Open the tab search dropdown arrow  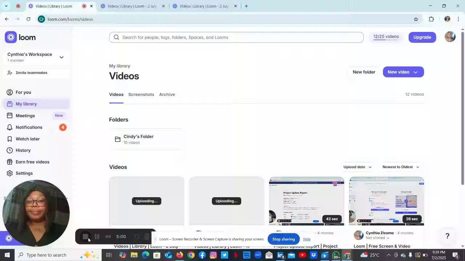point(6,6)
